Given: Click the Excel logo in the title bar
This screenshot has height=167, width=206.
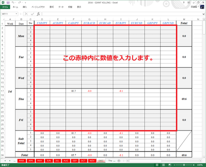Looking at the screenshot, I should point(3,3).
